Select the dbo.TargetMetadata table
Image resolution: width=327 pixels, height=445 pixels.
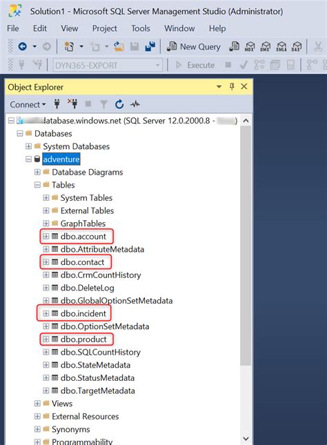pos(98,390)
